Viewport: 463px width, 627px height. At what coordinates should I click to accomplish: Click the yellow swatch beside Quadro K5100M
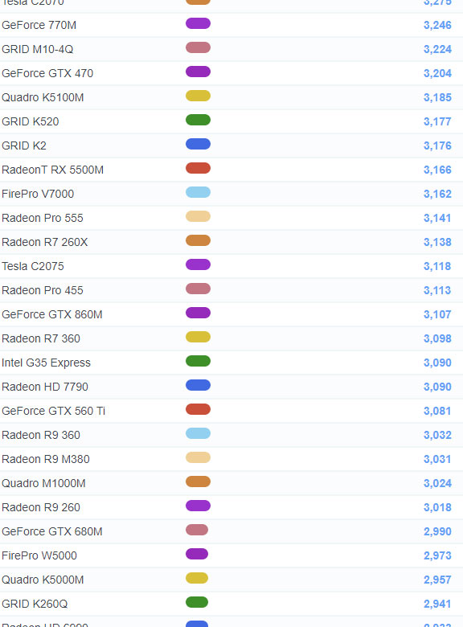198,96
